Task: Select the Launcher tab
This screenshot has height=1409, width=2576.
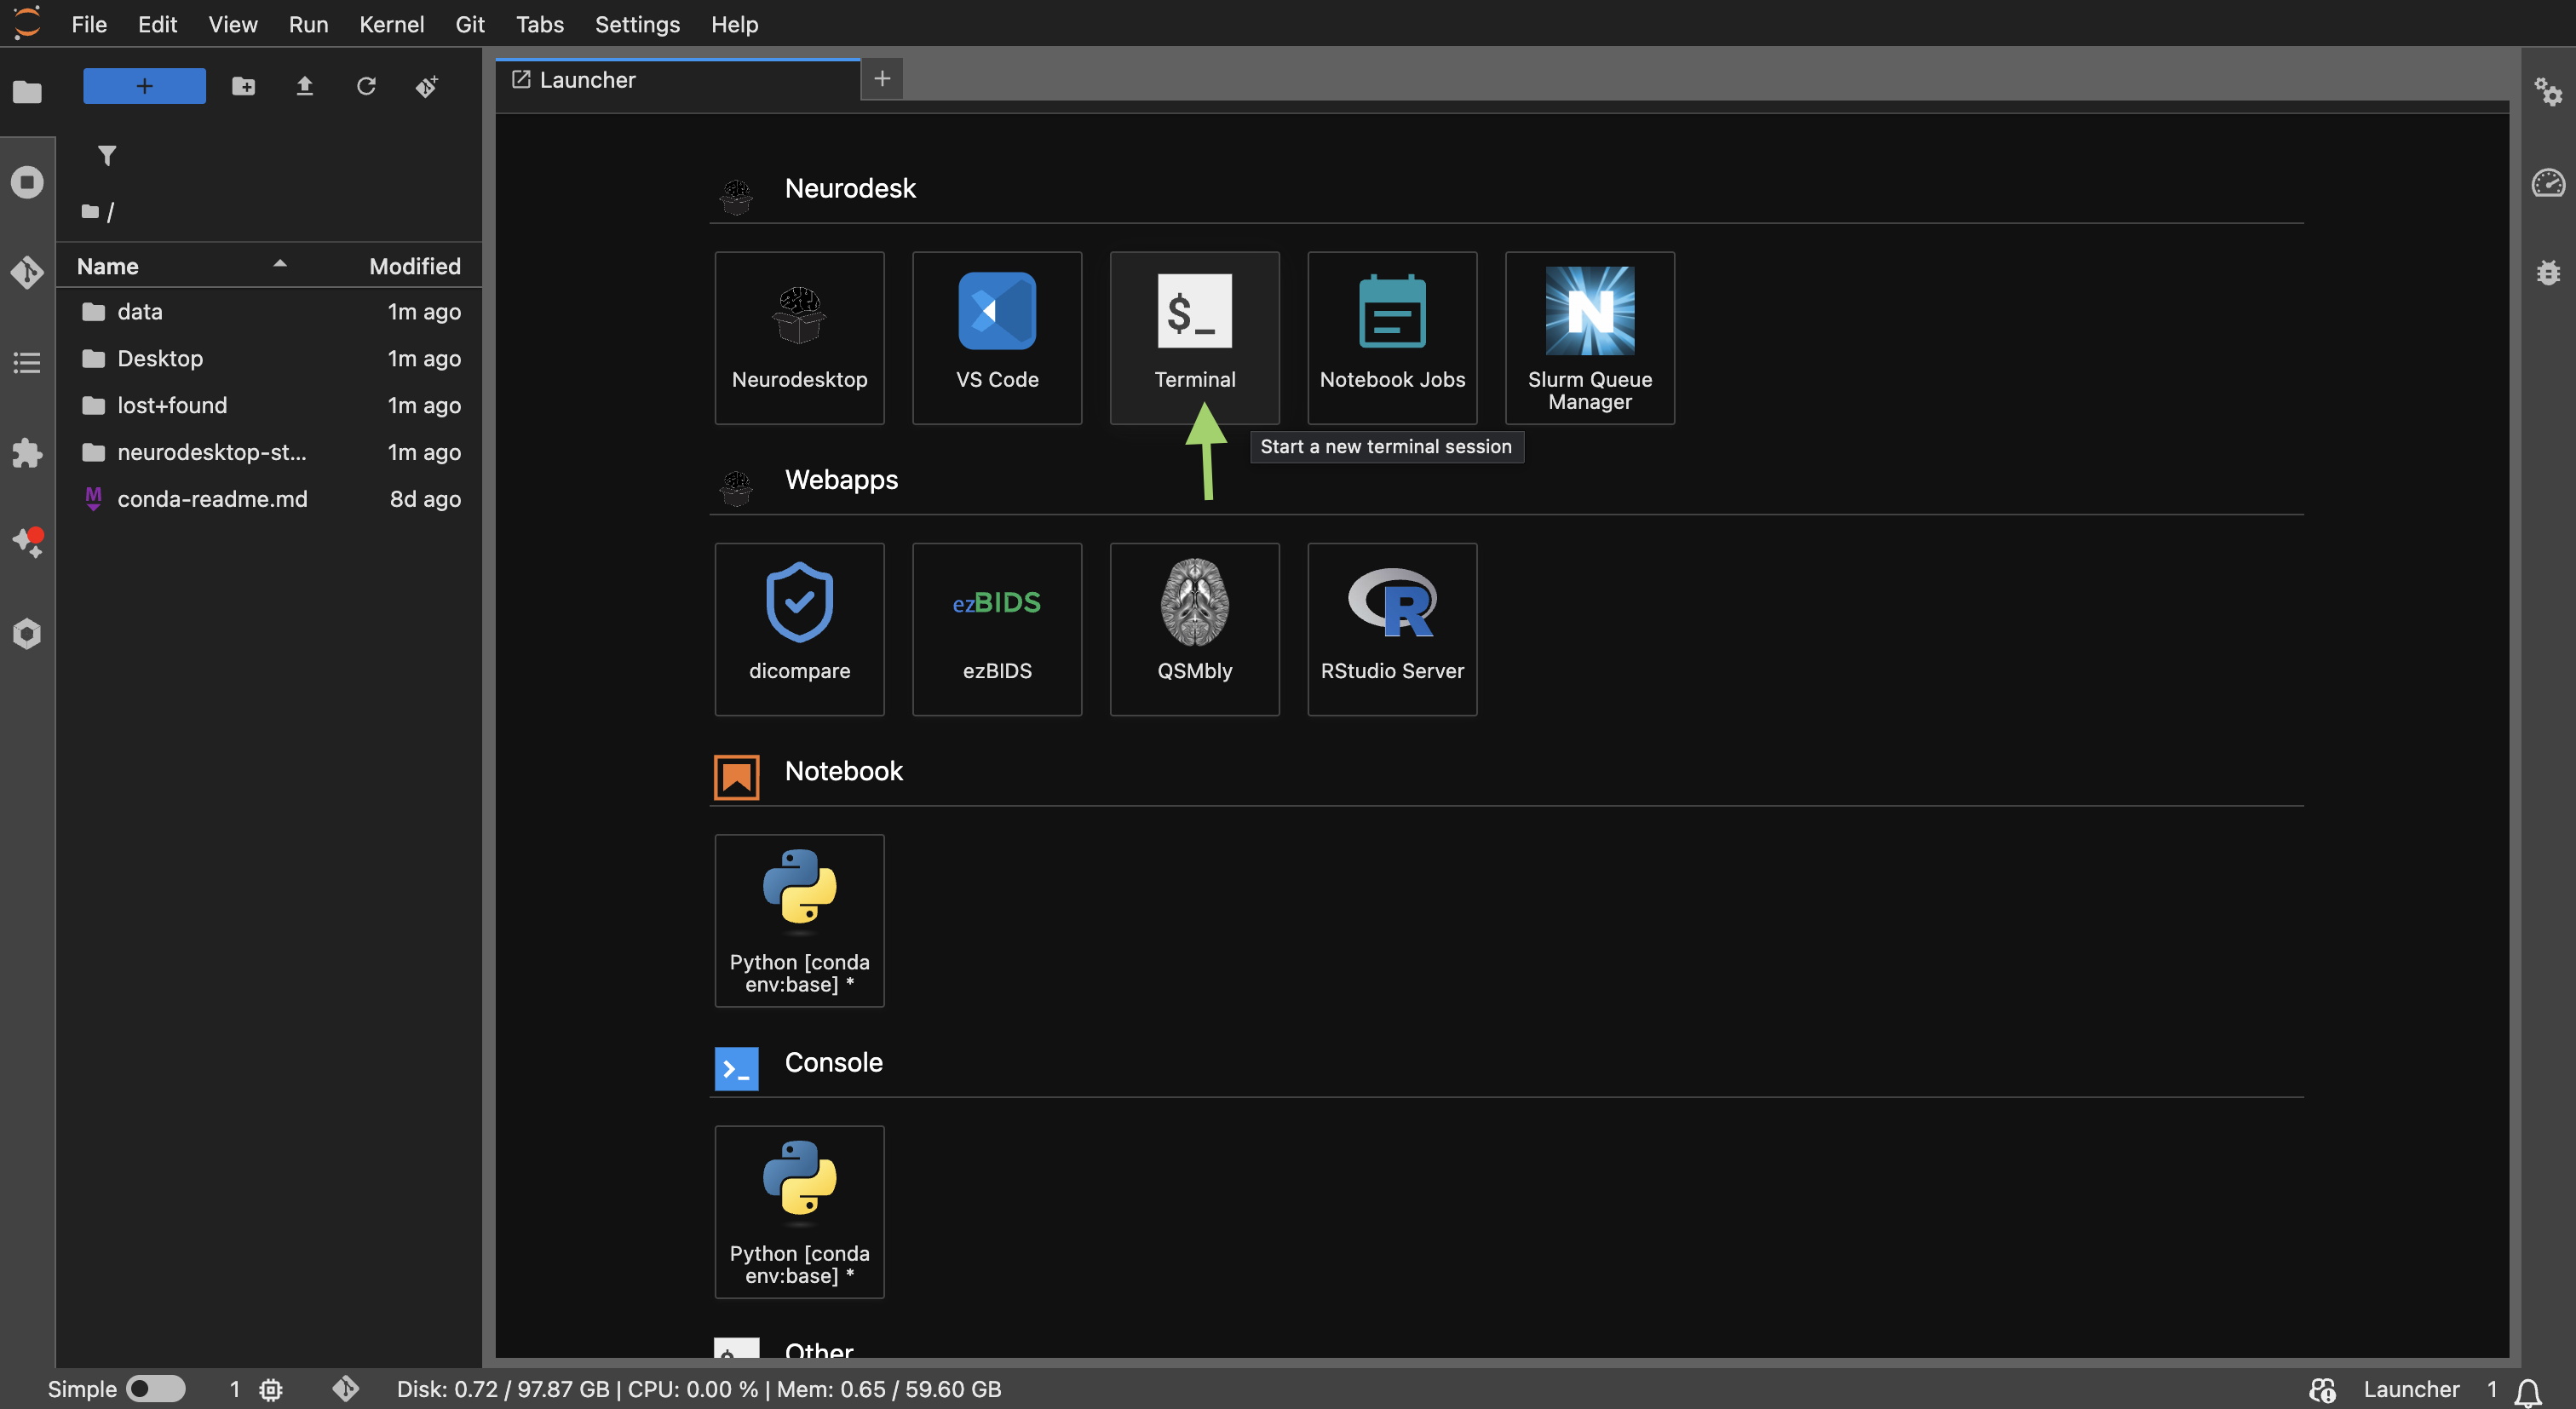Action: [x=677, y=80]
